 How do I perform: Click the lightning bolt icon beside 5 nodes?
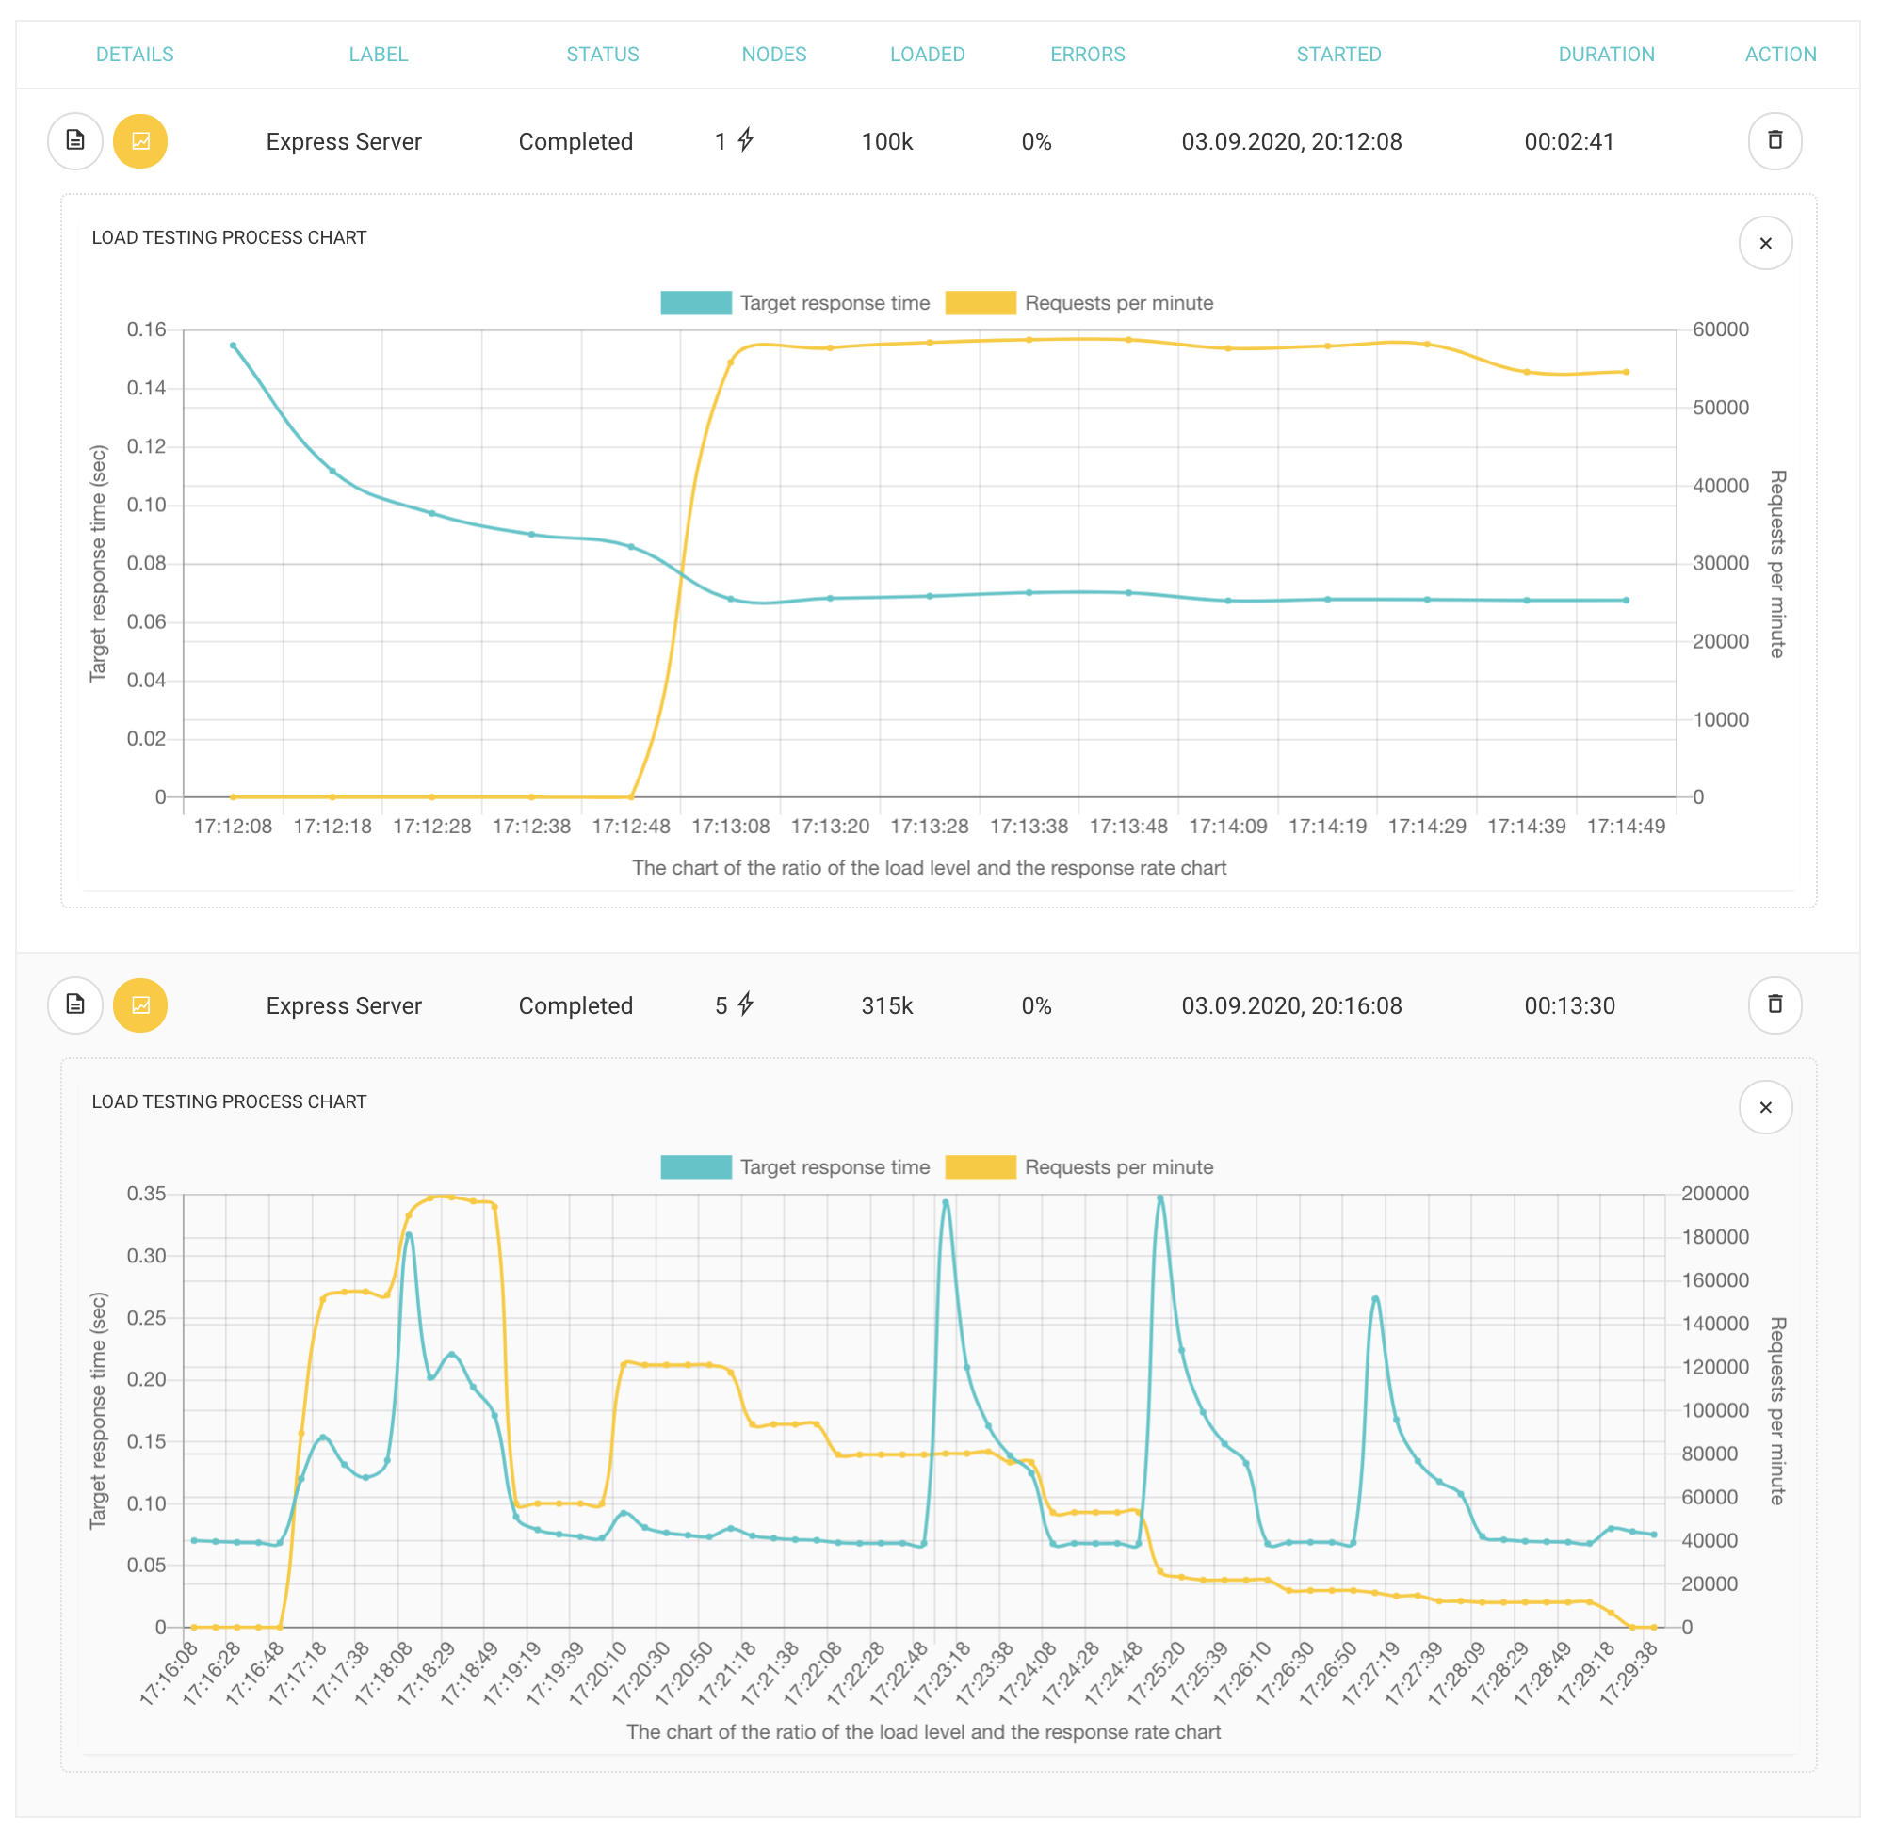click(746, 1004)
